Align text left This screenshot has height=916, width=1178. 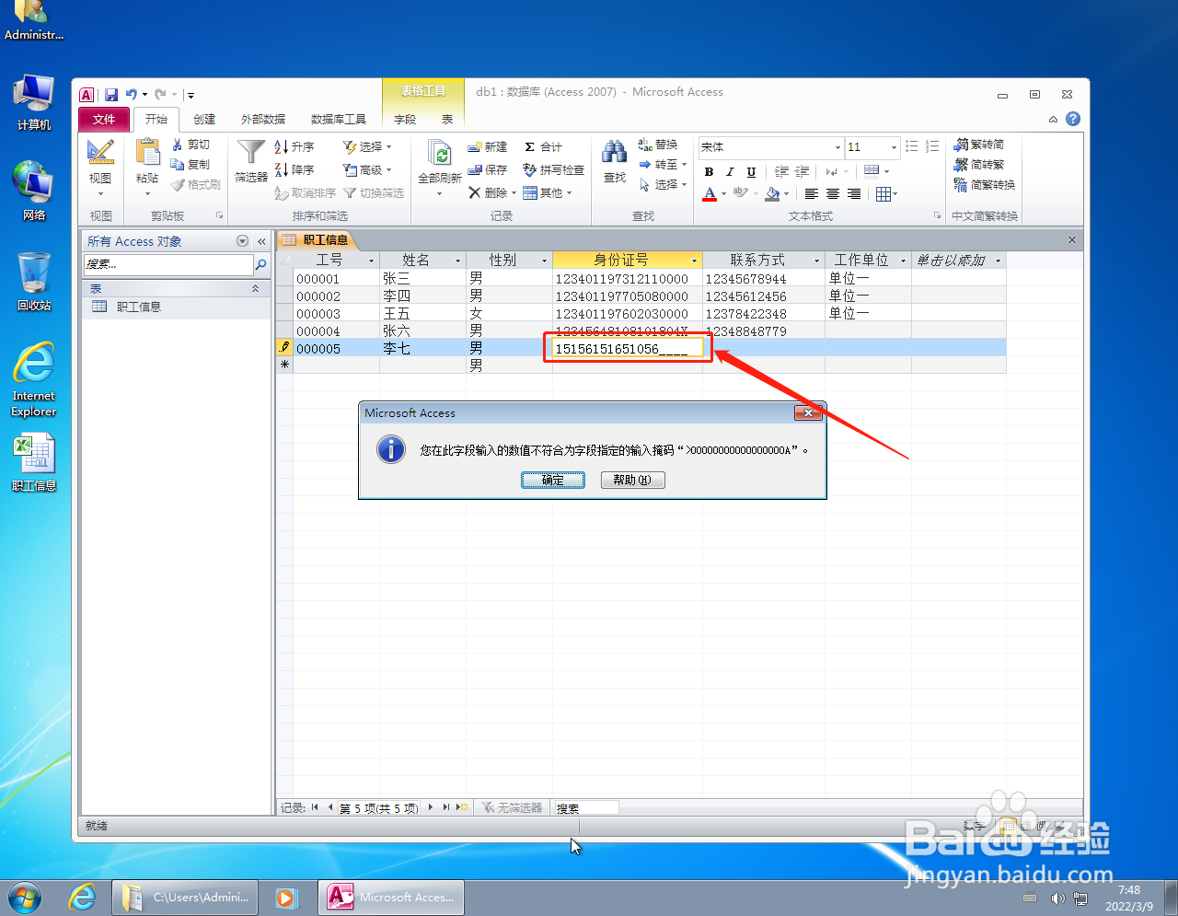point(811,194)
